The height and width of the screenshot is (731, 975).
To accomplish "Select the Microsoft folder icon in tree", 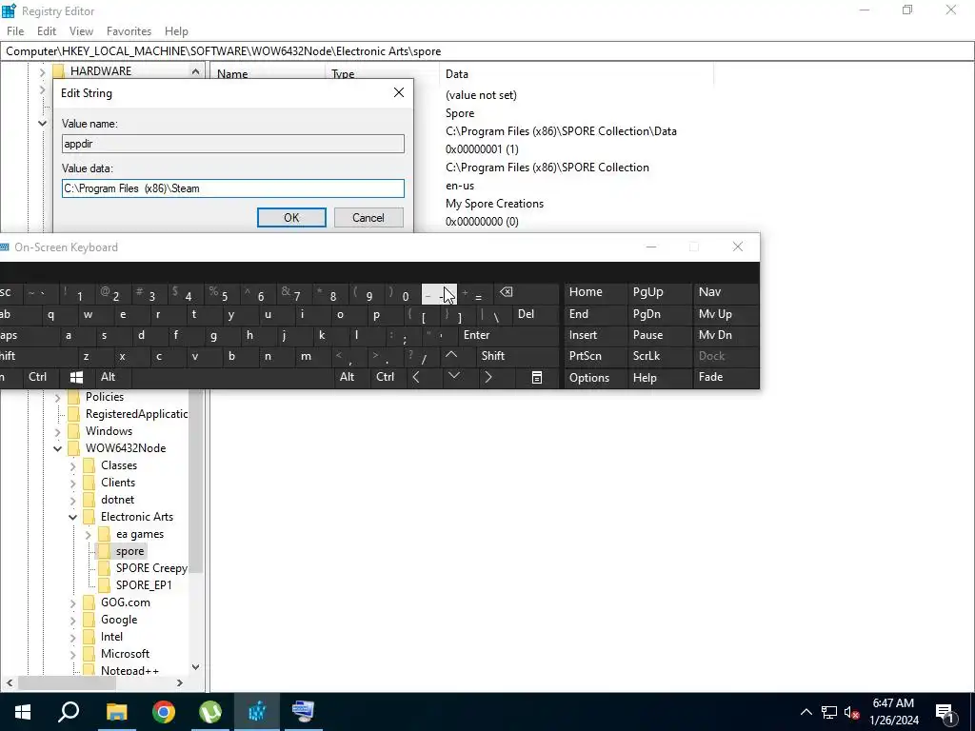I will [89, 654].
